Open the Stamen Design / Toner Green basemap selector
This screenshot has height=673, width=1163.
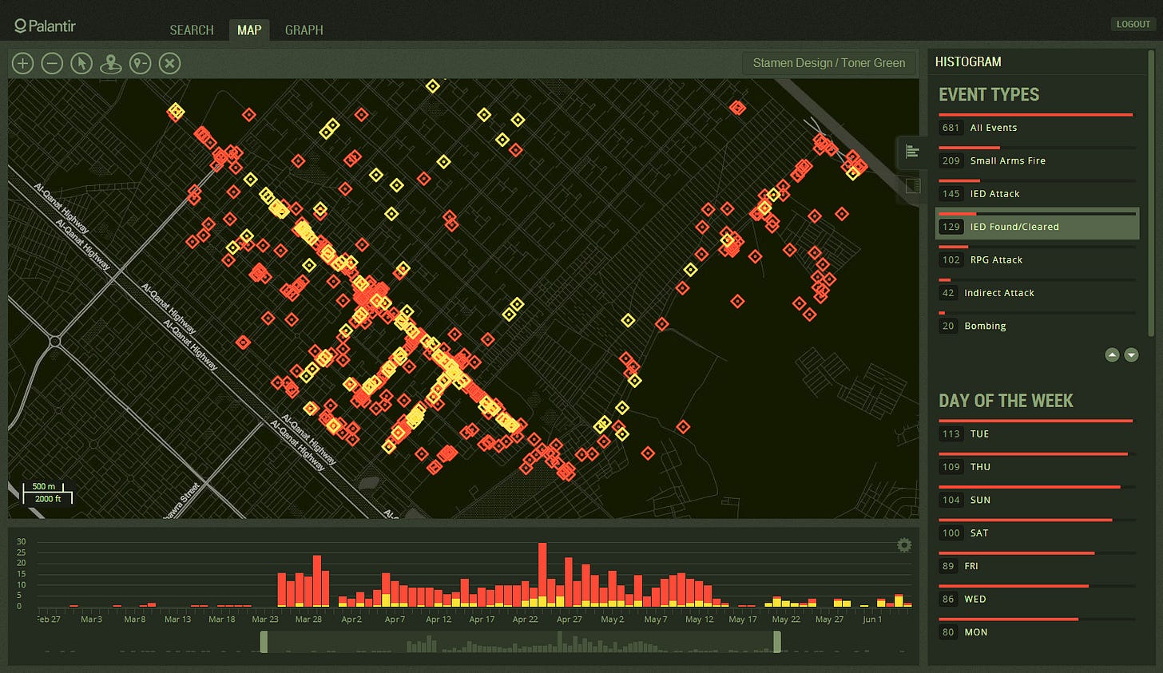coord(829,63)
